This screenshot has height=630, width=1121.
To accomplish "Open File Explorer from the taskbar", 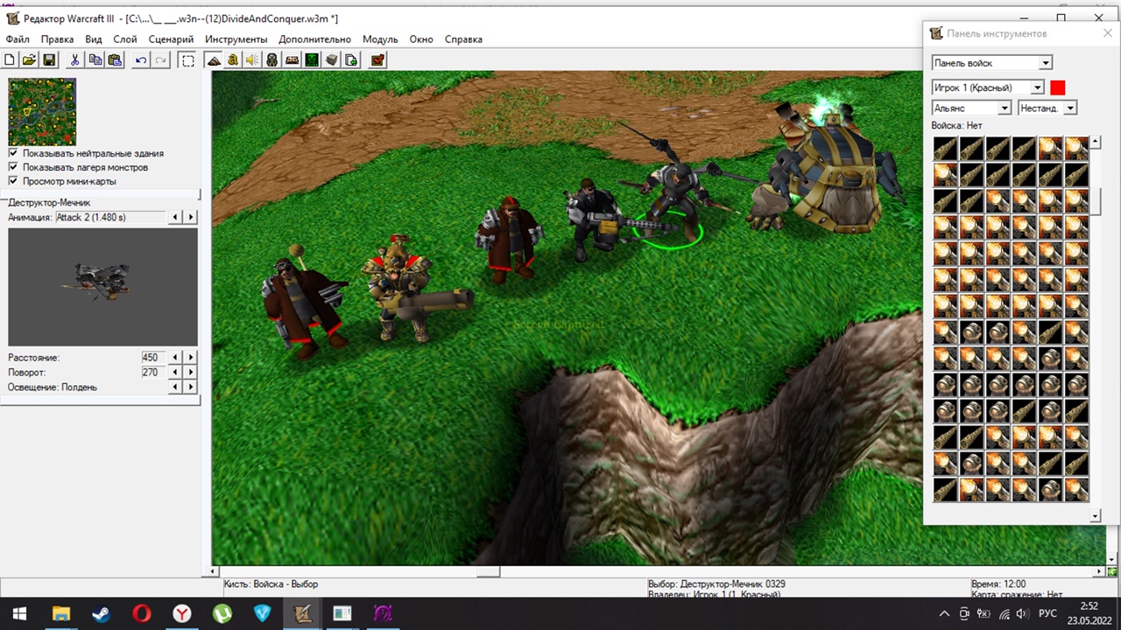I will [x=60, y=613].
